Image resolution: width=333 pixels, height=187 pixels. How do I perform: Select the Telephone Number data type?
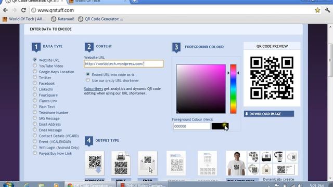tap(35, 112)
